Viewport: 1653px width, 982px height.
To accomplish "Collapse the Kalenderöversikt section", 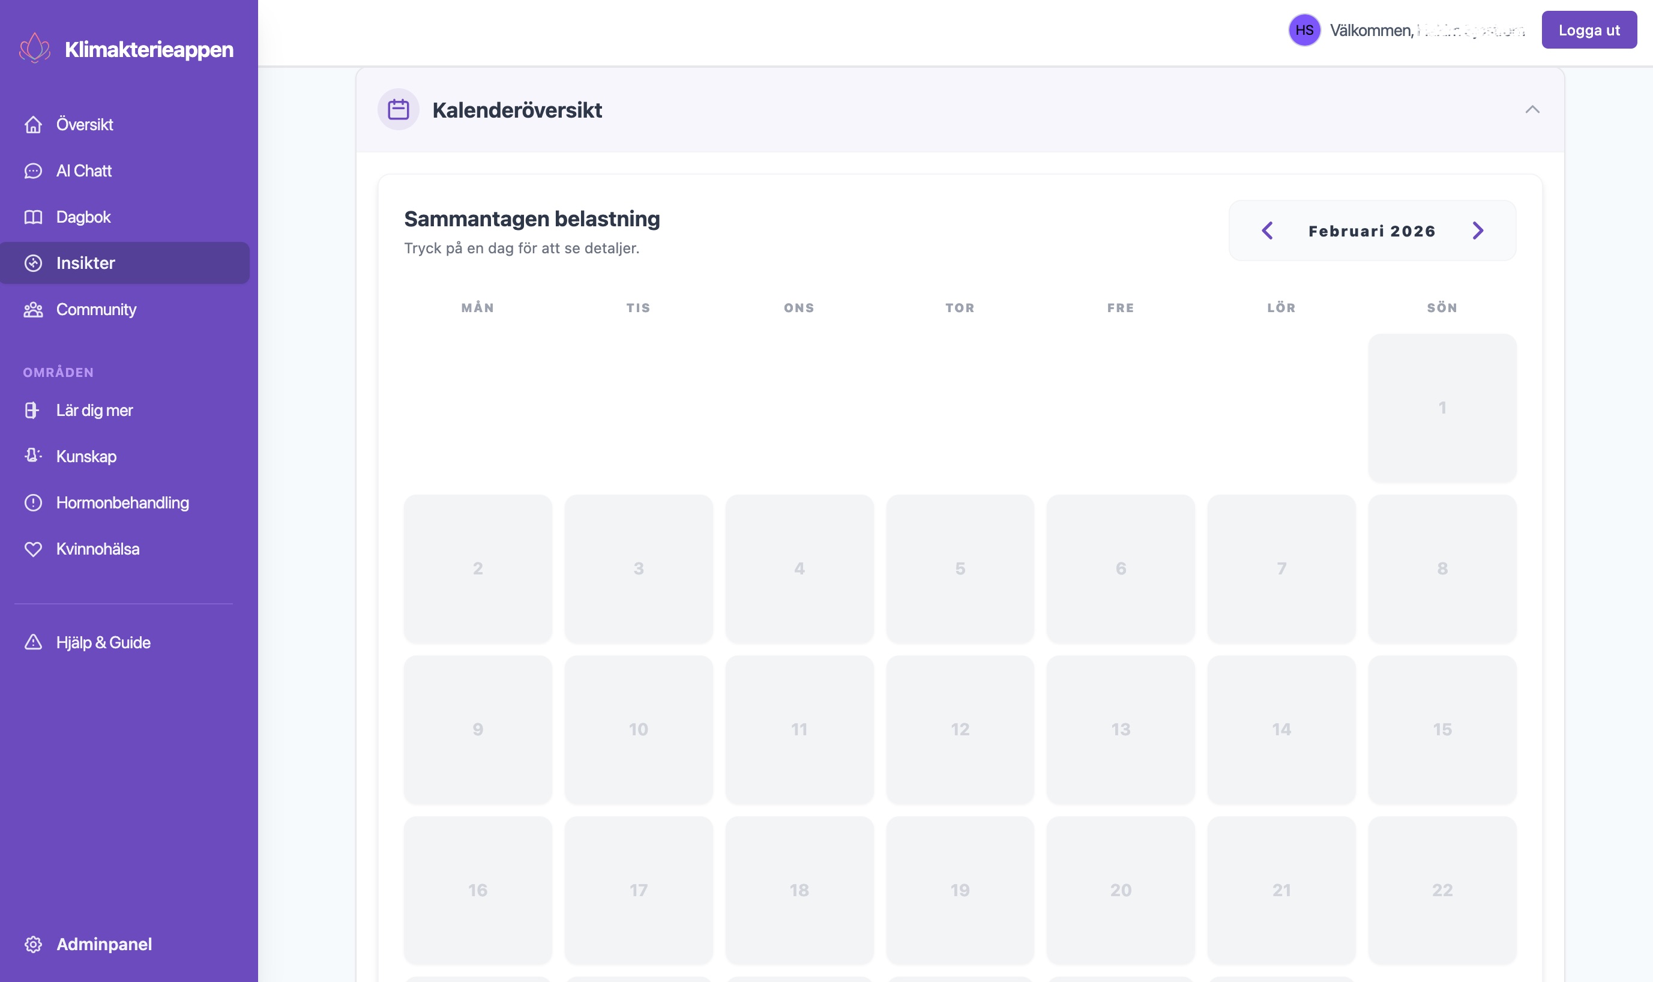I will 1532,110.
